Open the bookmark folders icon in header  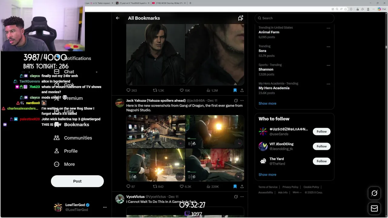[240, 18]
